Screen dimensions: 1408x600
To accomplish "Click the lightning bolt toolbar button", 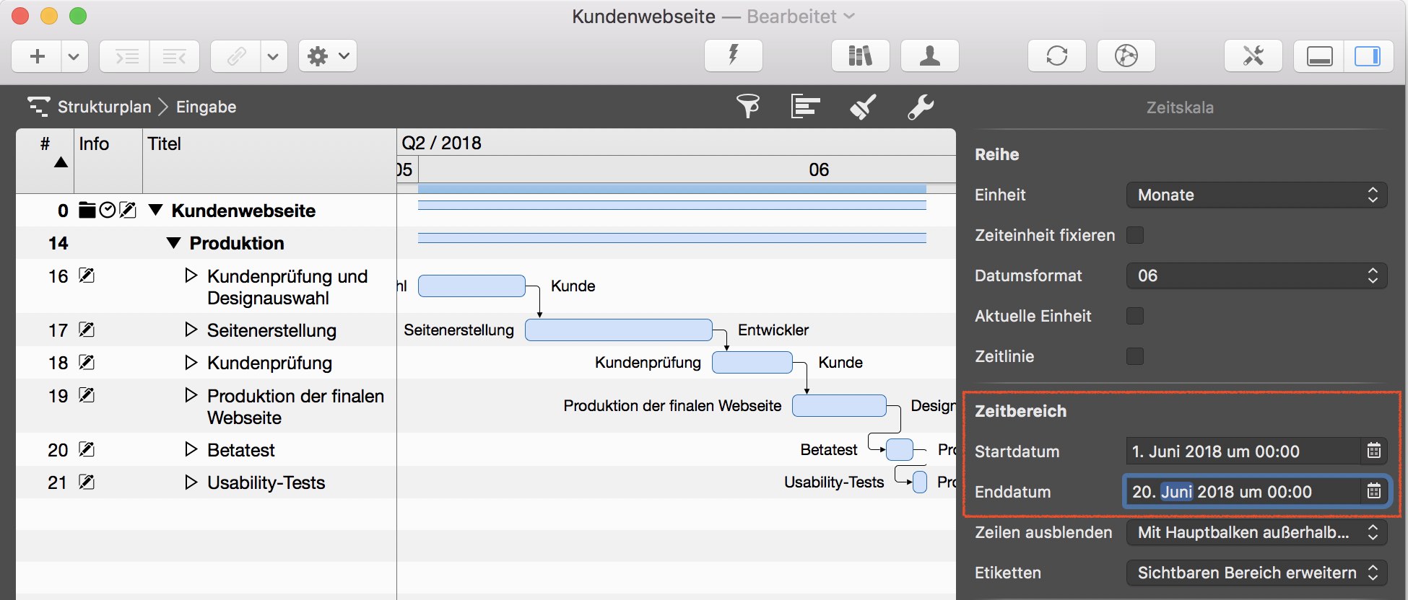I will pyautogui.click(x=733, y=56).
